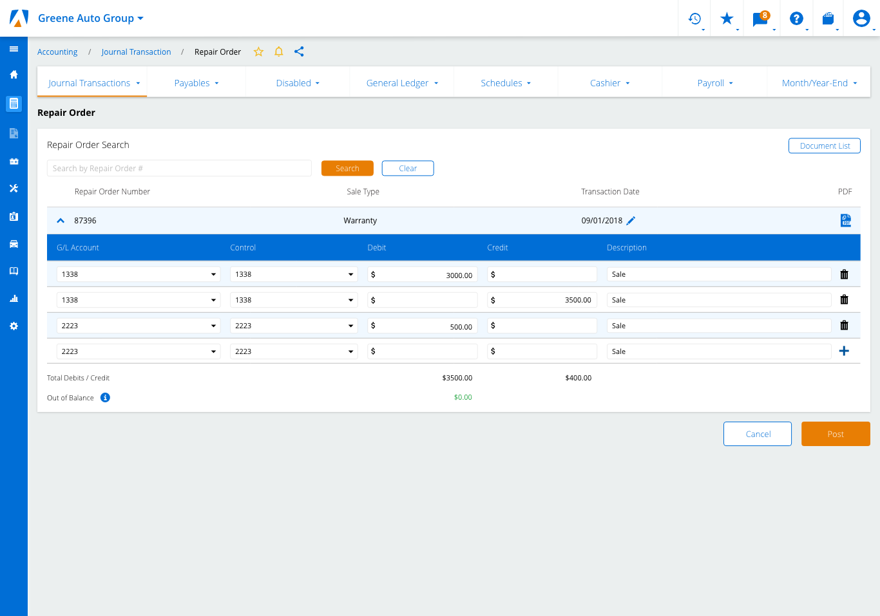Collapse repair order 87396 row

point(61,221)
